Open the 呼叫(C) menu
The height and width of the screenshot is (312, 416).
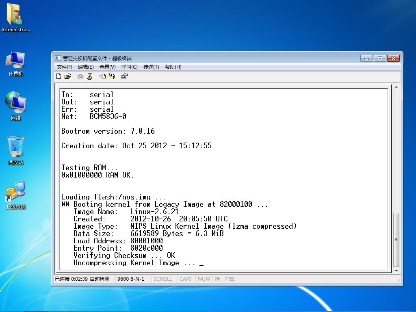click(x=130, y=67)
